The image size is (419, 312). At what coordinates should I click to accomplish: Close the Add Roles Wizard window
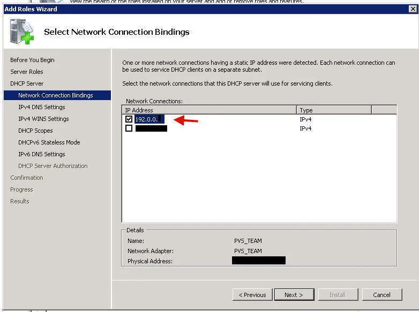point(413,9)
